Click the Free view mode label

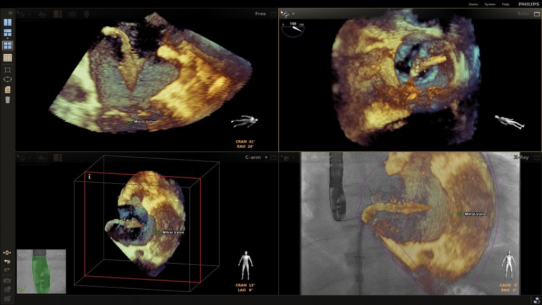pos(260,14)
